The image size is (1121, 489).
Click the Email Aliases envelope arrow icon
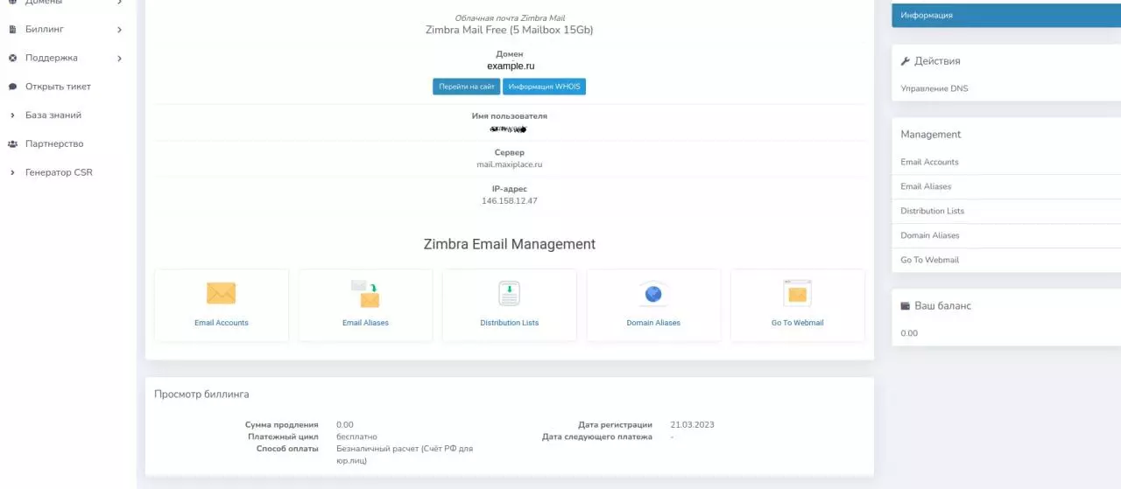(x=365, y=293)
